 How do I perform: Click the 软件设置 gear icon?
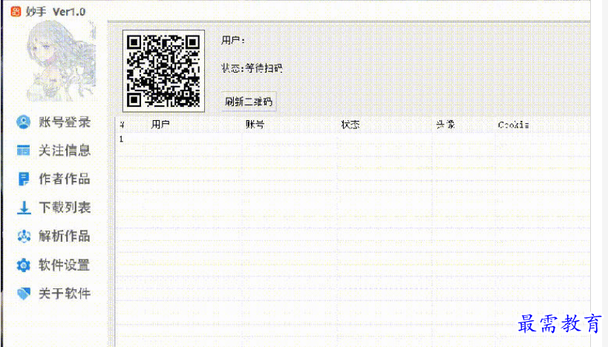(24, 265)
